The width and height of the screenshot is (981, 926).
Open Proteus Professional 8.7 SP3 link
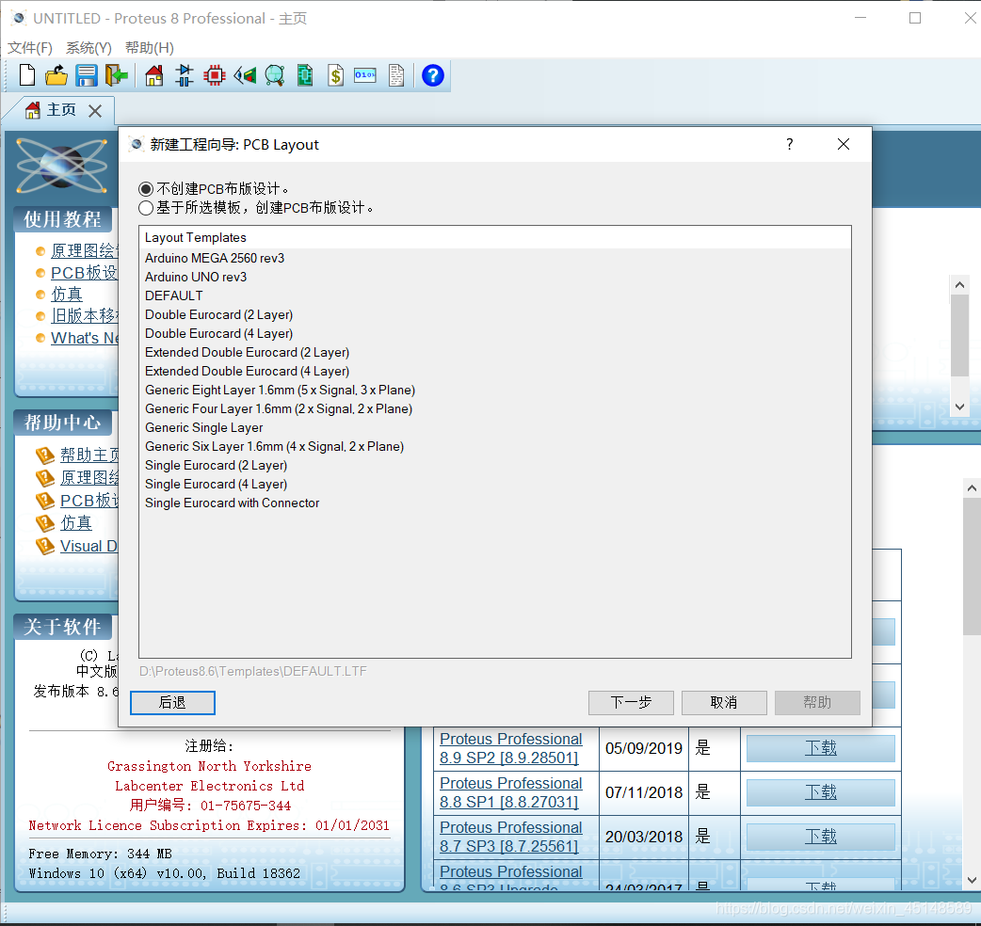(x=510, y=837)
